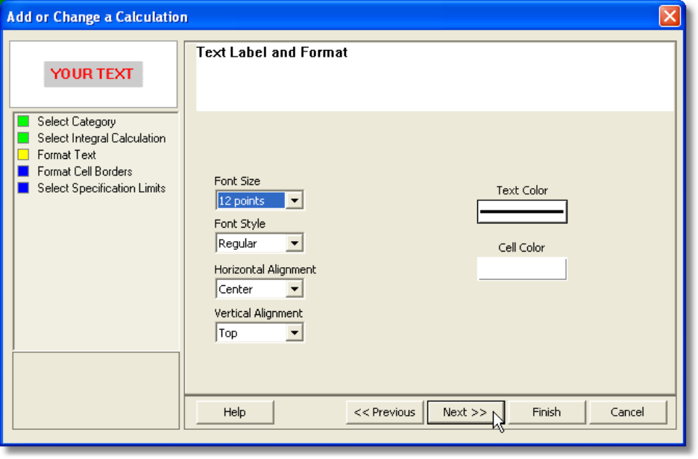Jump to the Format Cell Borders step
The width and height of the screenshot is (698, 459).
click(x=85, y=172)
